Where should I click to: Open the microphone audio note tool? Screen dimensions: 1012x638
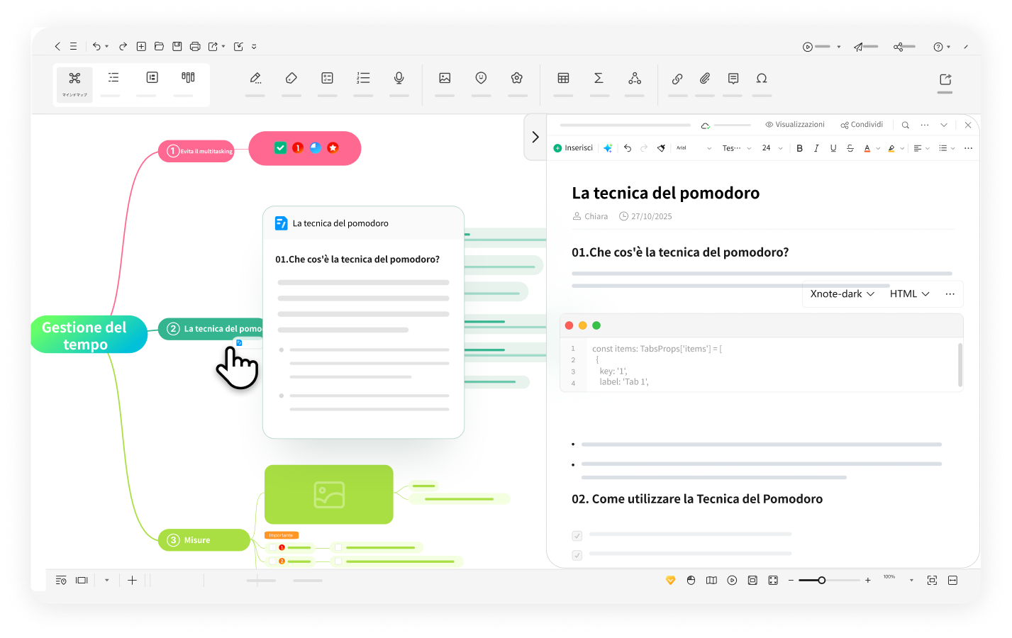(399, 78)
